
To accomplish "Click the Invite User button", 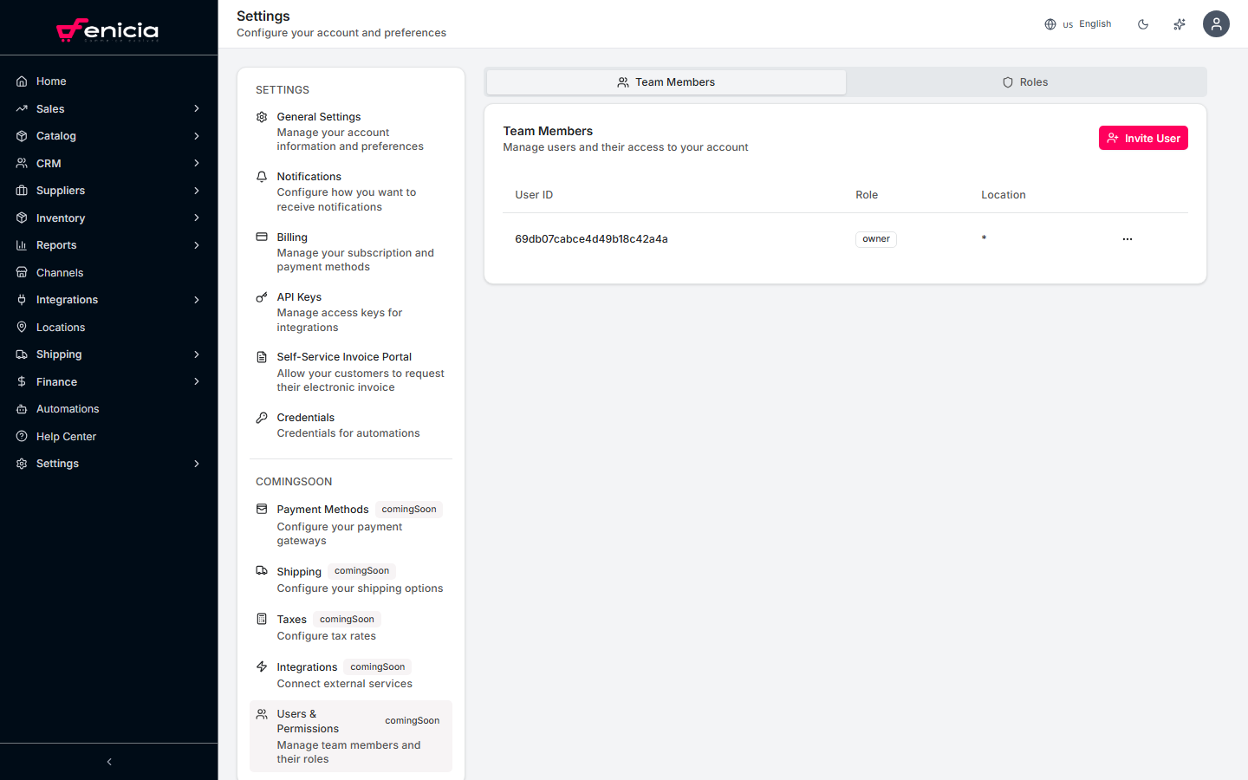I will [1143, 137].
